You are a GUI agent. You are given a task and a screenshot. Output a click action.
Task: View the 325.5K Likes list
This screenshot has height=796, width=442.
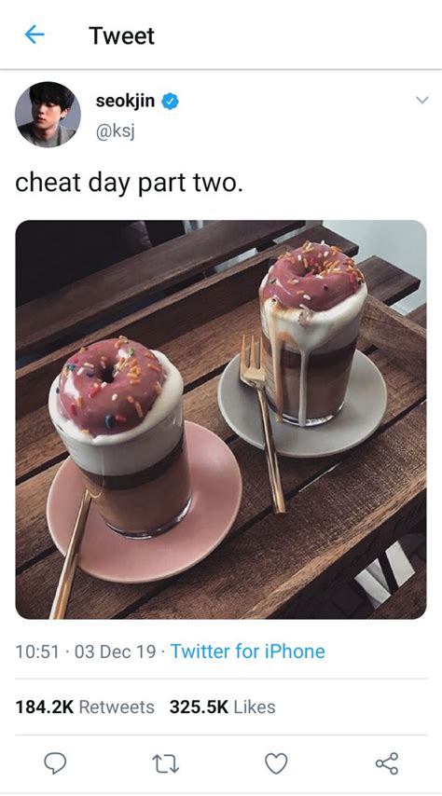pyautogui.click(x=223, y=707)
